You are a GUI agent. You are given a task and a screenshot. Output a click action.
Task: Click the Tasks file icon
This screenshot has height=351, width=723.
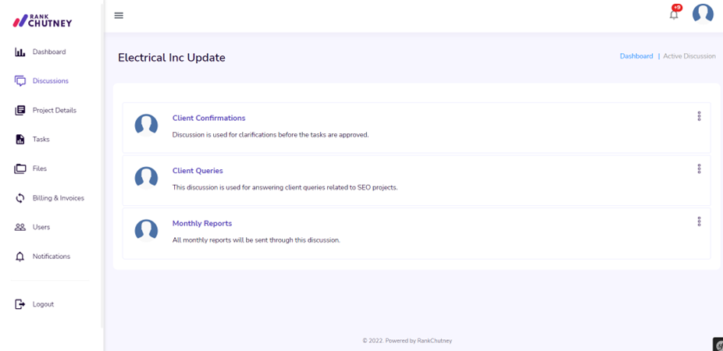[x=20, y=140]
